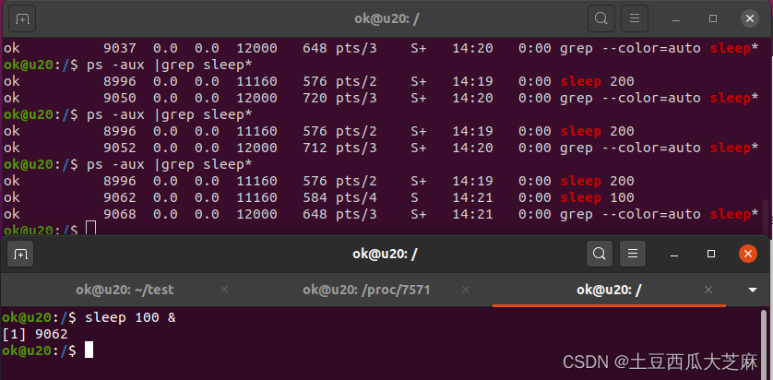Click search icon in upper terminal window
The image size is (773, 380).
601,18
